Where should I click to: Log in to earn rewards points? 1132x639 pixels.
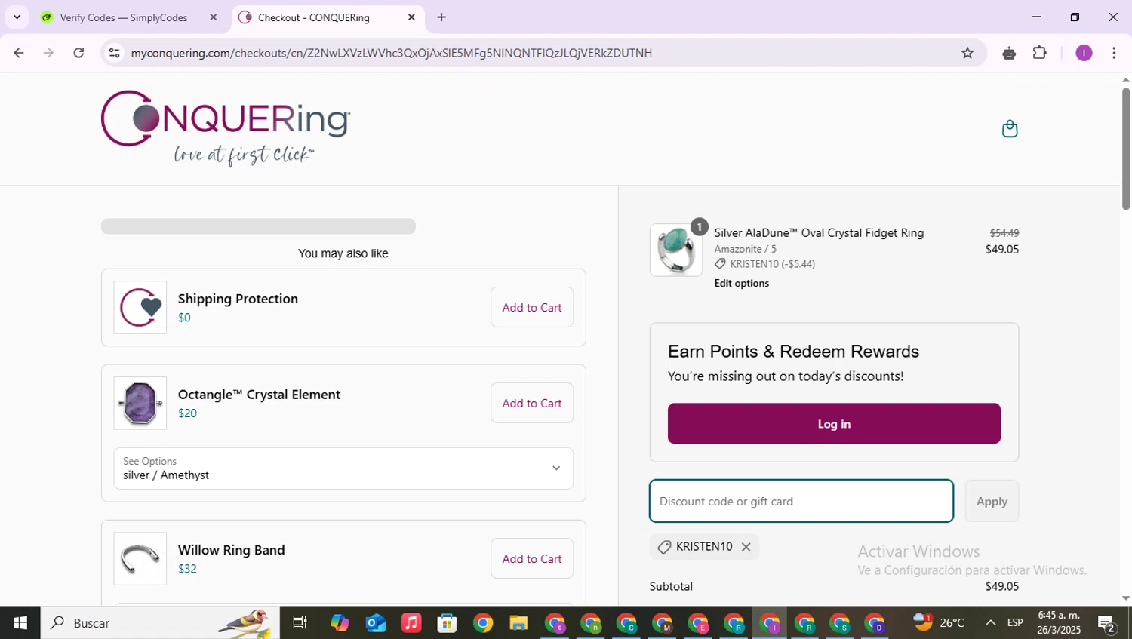pyautogui.click(x=834, y=424)
